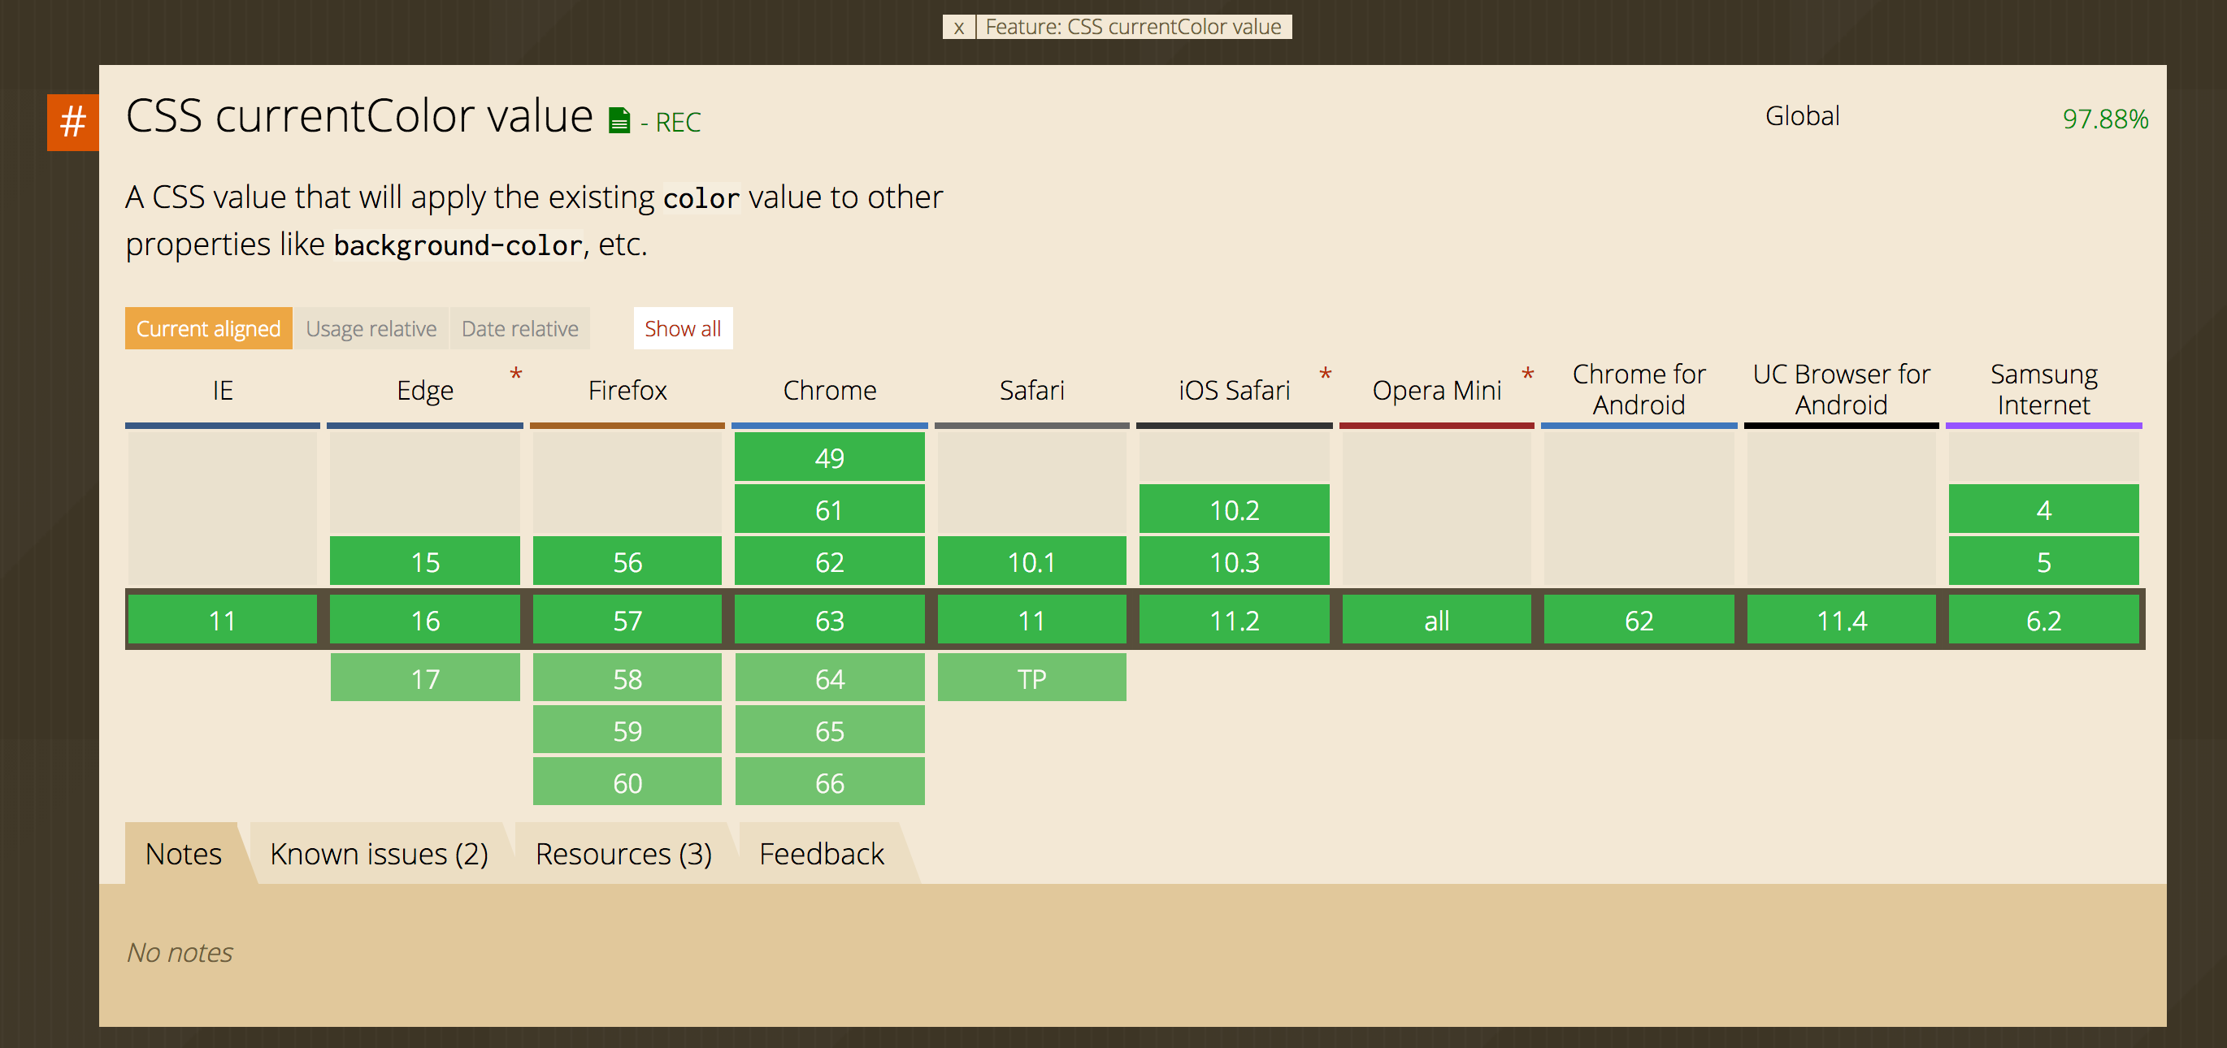Expand all browser versions with Show all
Screen dimensions: 2227x1048
click(682, 328)
